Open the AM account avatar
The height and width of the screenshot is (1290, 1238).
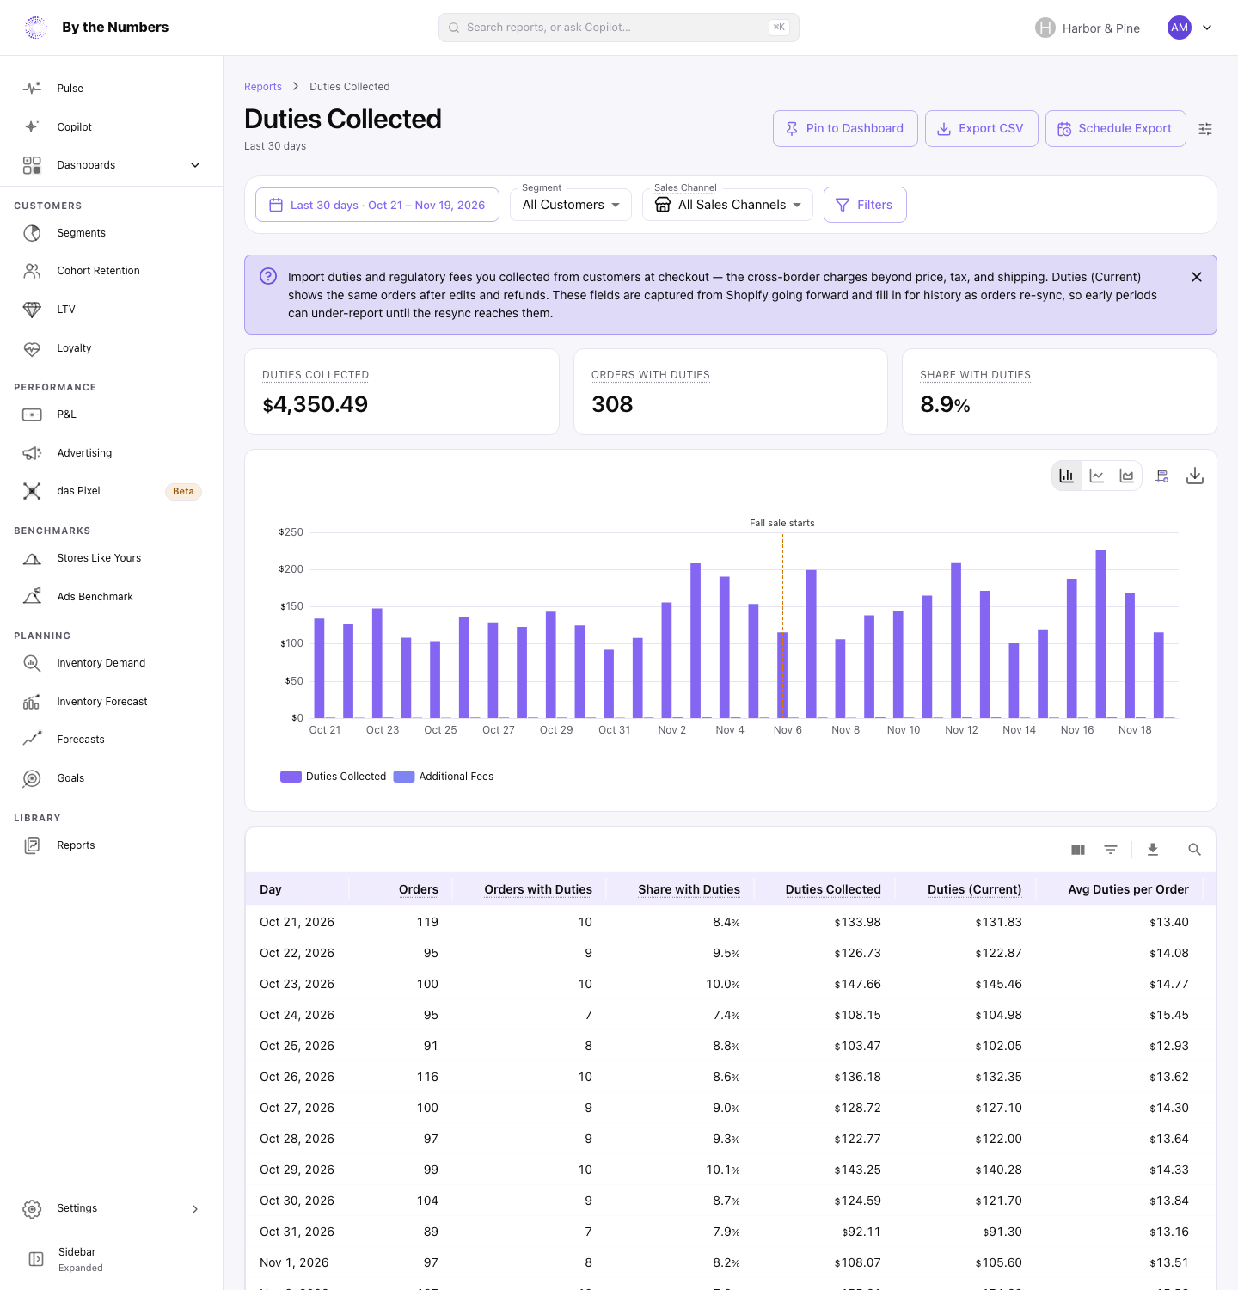1180,28
